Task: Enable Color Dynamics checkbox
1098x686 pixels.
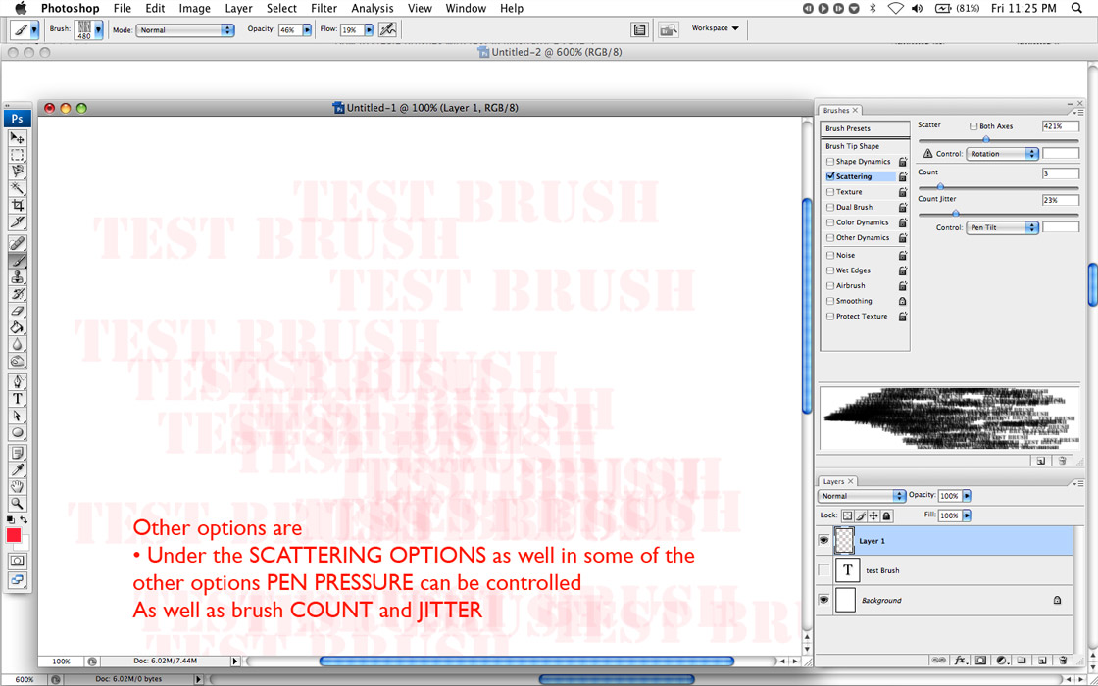Action: tap(829, 222)
